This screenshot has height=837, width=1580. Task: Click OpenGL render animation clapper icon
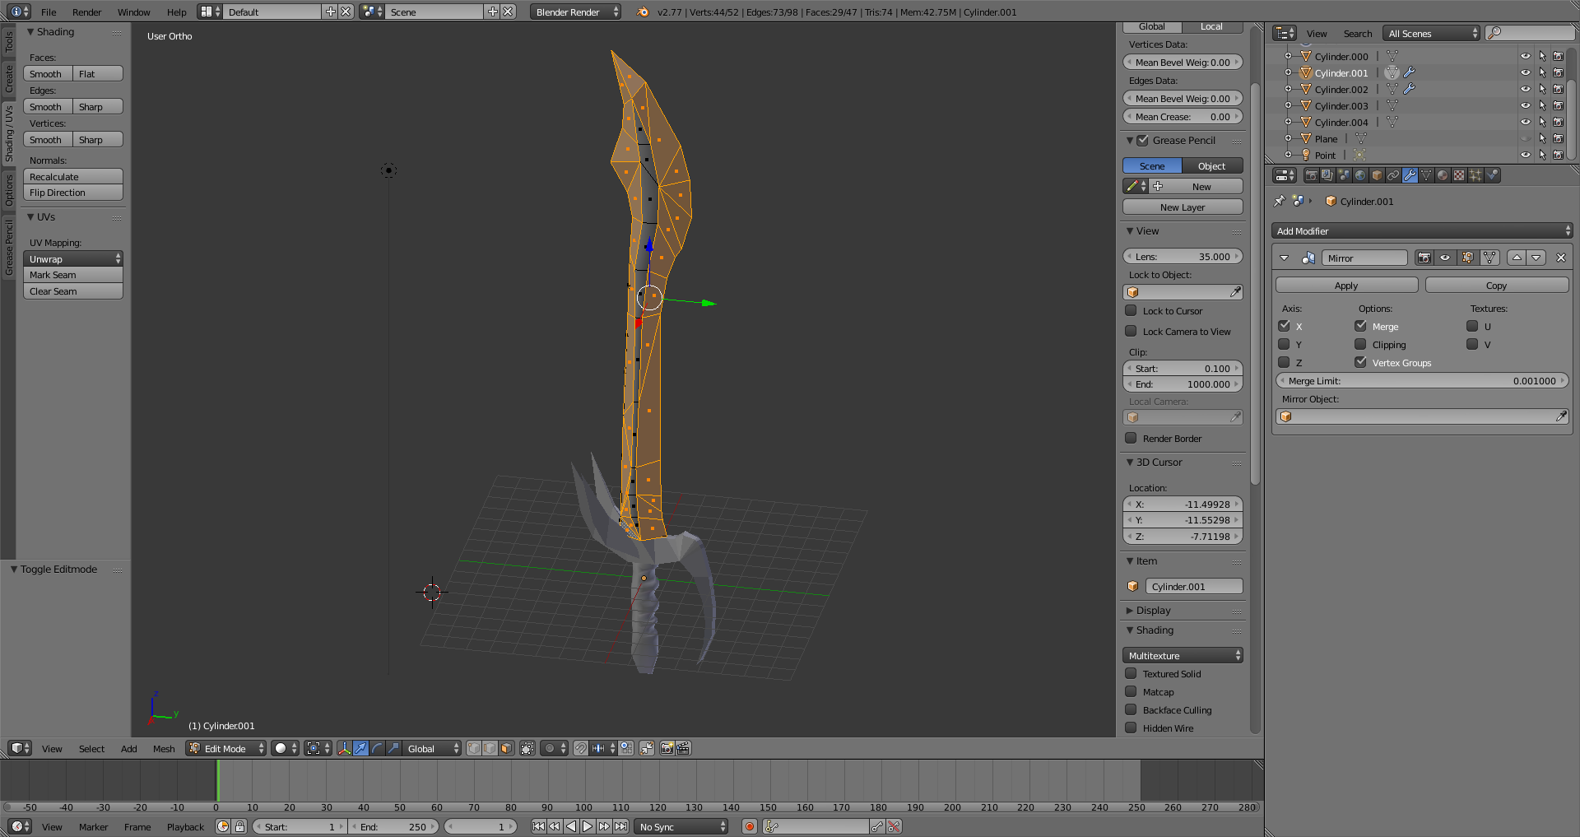683,748
